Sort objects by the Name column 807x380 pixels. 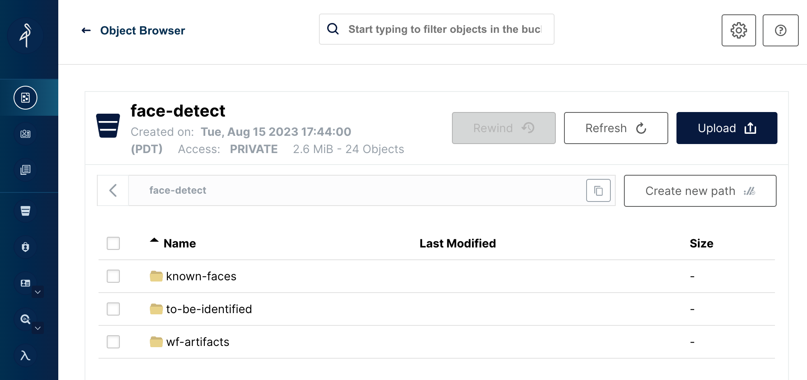179,243
